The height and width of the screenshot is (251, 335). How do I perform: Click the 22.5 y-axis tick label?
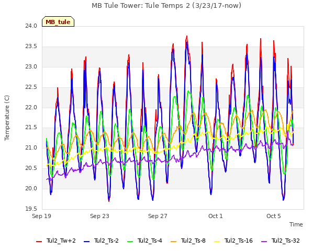click(31, 87)
